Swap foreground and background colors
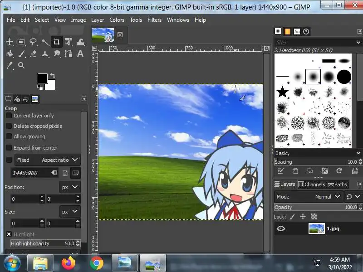The image size is (363, 272). [x=53, y=76]
